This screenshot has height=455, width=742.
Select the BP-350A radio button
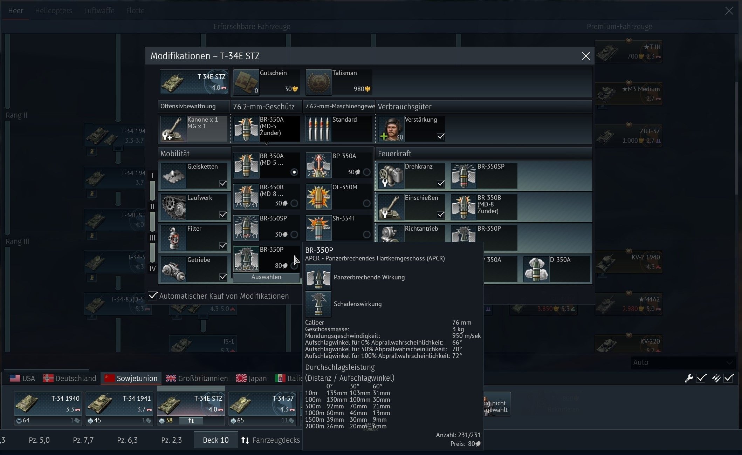367,172
